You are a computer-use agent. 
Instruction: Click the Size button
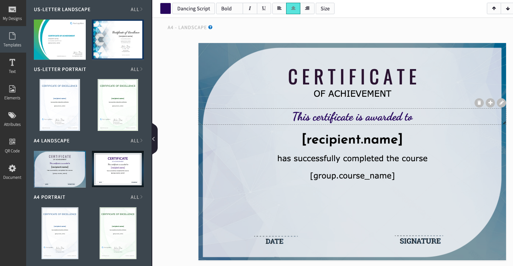[x=325, y=8]
